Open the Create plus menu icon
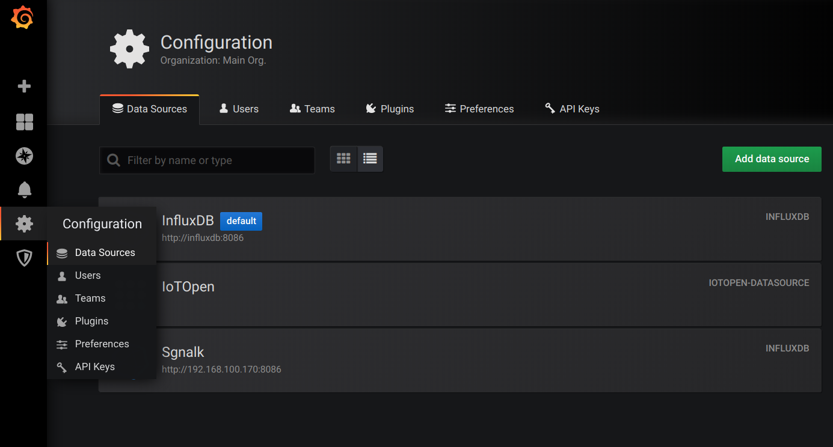This screenshot has height=447, width=833. [x=24, y=87]
